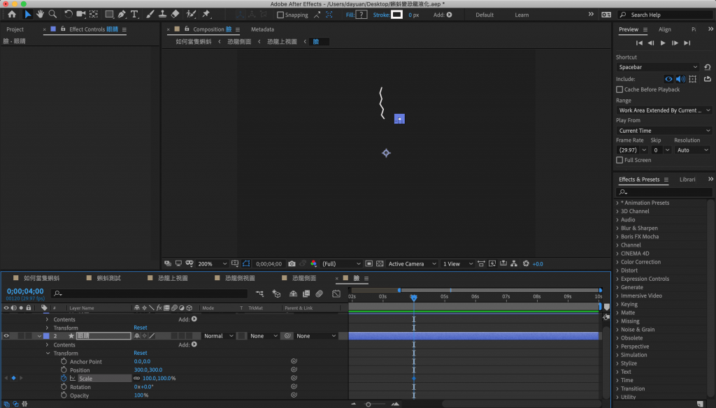Hide layer 2 with its eye icon
Image resolution: width=716 pixels, height=408 pixels.
coord(6,336)
